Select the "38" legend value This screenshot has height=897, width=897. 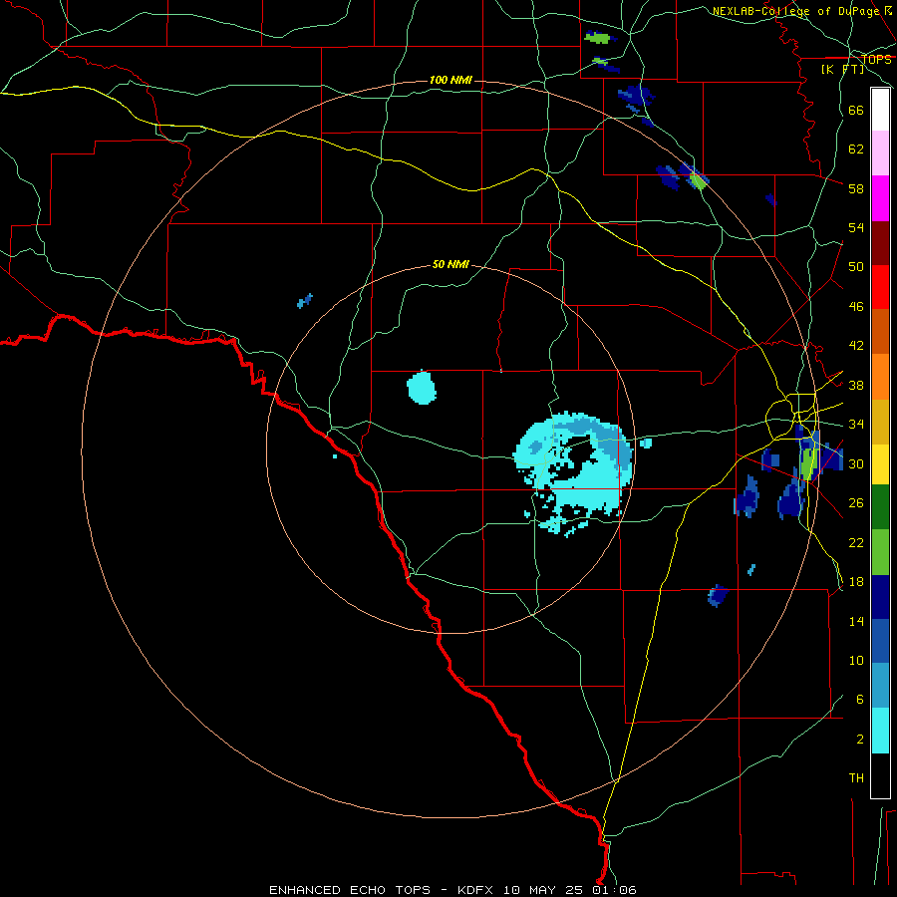point(856,385)
